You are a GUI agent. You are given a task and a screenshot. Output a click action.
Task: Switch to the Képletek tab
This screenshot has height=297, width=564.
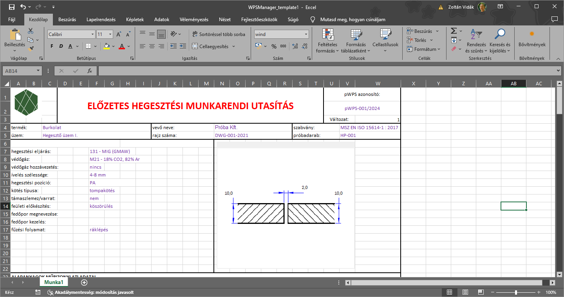(135, 20)
